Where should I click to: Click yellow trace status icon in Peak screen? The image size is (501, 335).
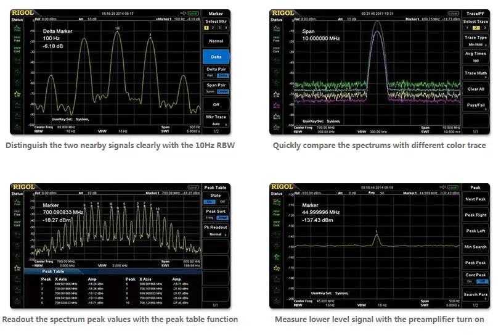[x=277, y=268]
